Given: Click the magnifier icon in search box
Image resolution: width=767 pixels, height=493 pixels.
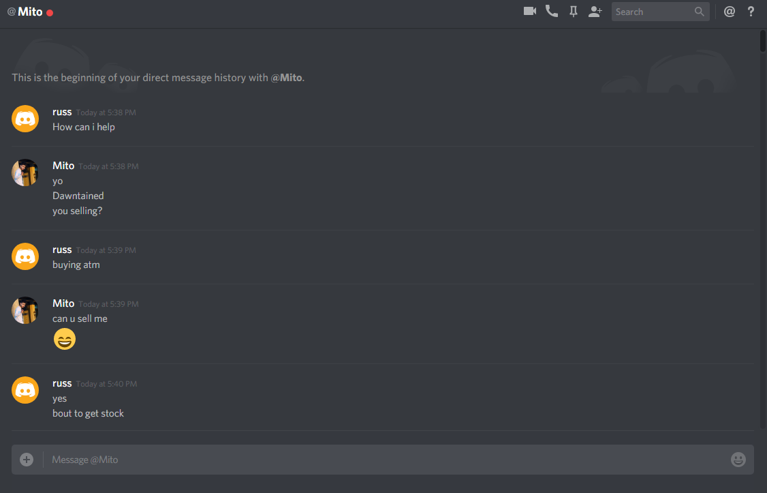Looking at the screenshot, I should pyautogui.click(x=700, y=12).
